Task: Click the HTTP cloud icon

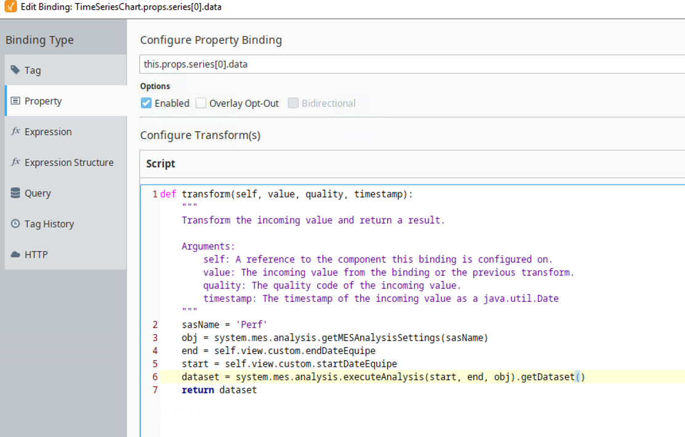Action: [x=15, y=254]
